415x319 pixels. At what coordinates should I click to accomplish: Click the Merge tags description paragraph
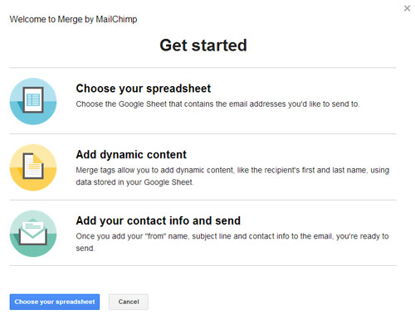pos(232,176)
